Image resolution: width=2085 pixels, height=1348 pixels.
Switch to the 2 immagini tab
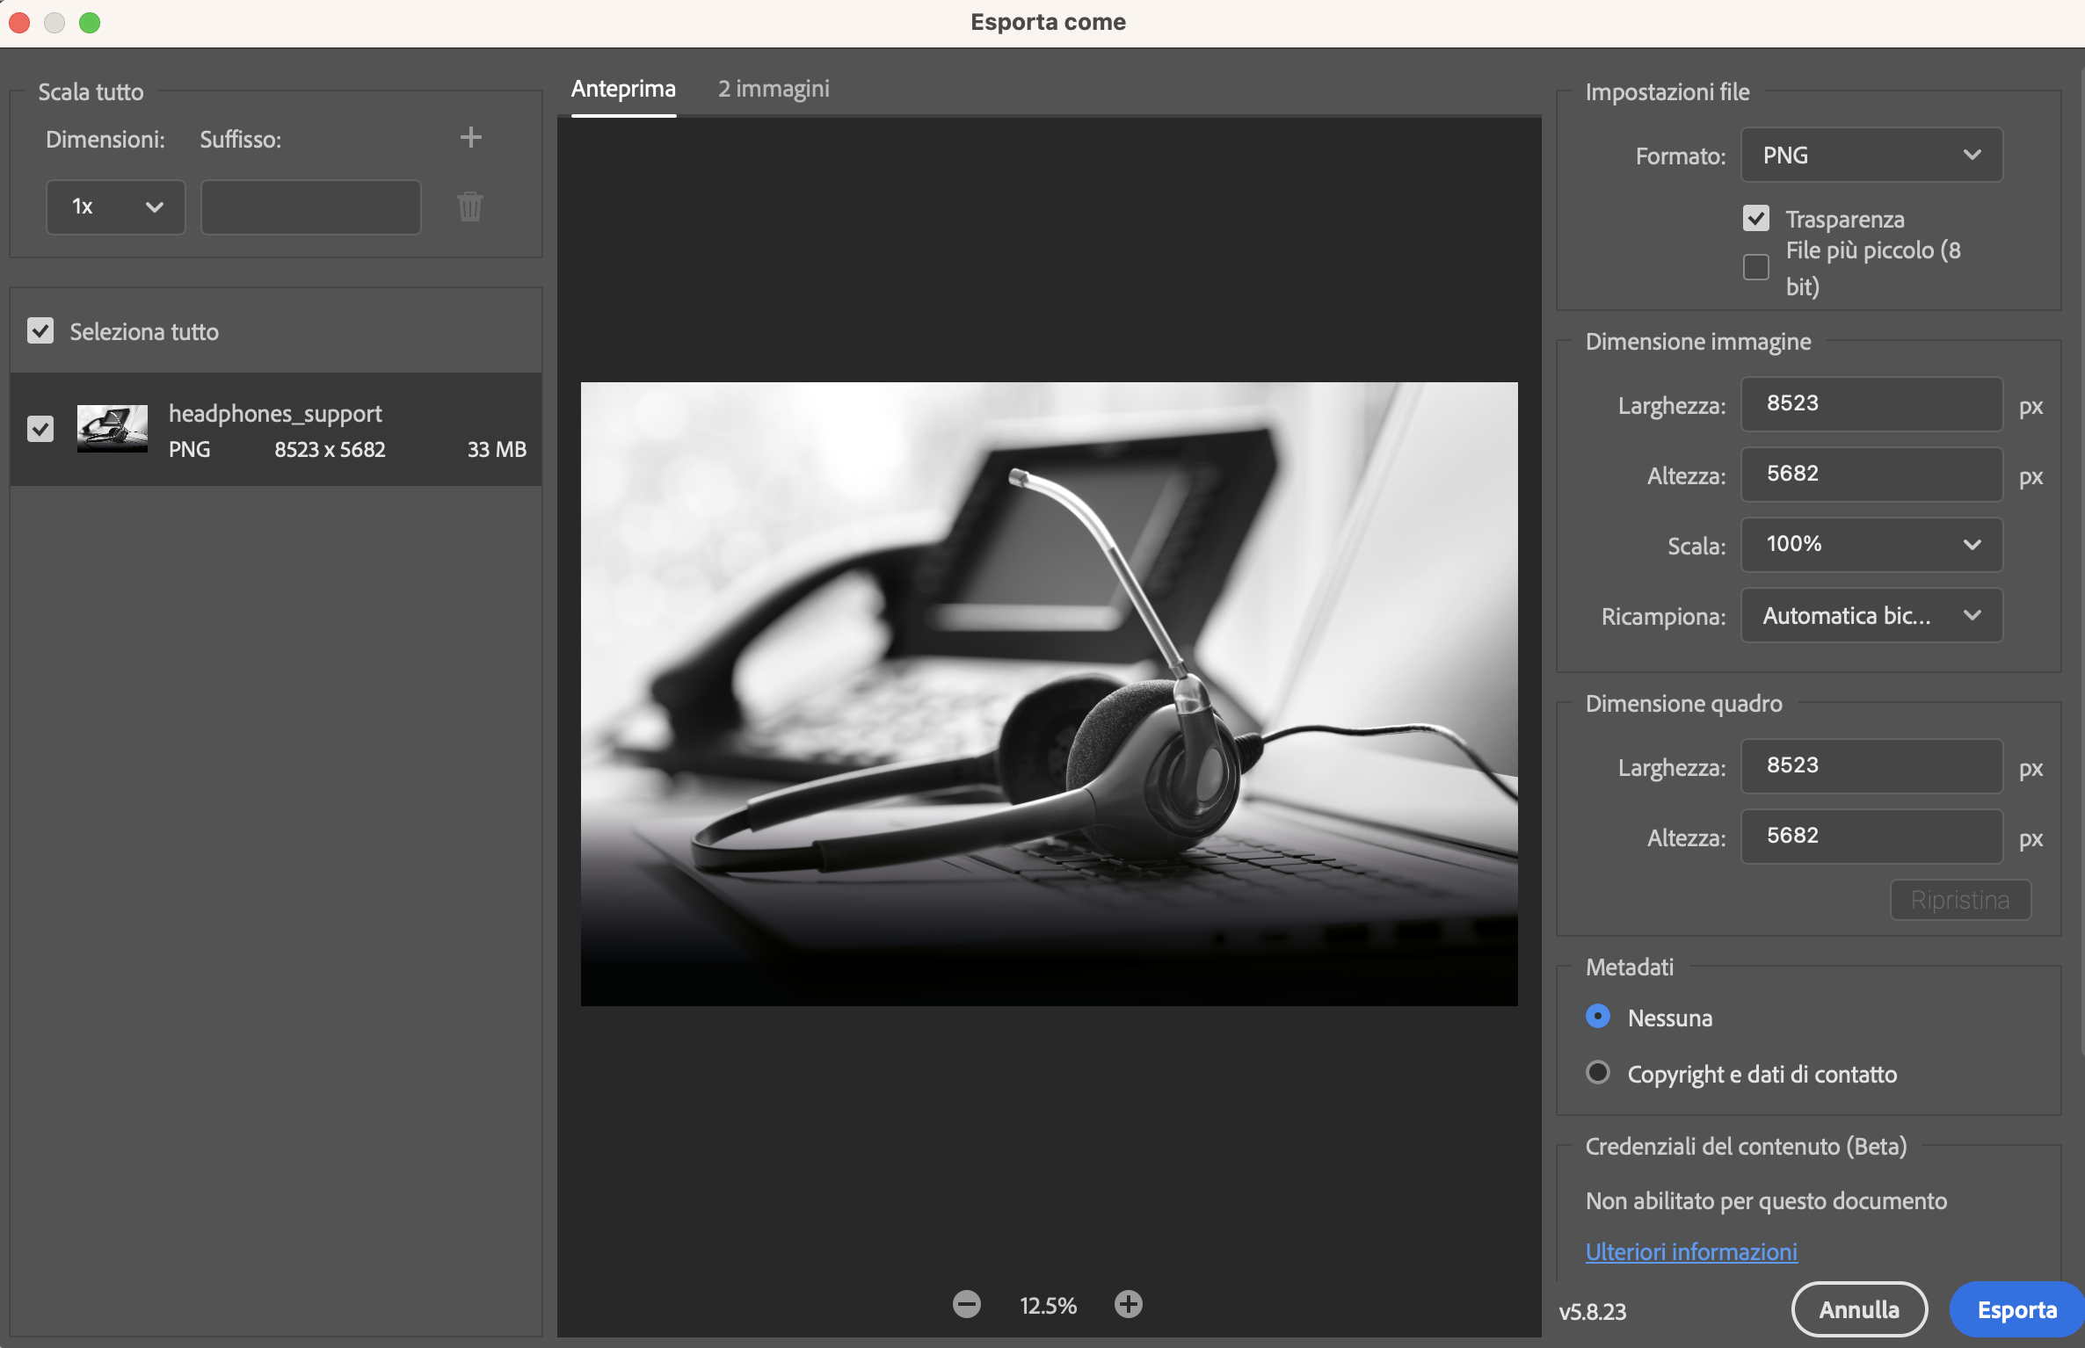pyautogui.click(x=774, y=88)
